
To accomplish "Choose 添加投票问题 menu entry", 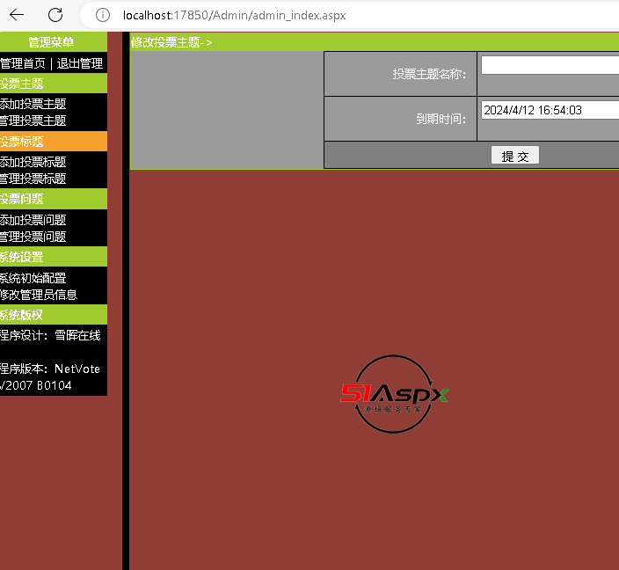I will (33, 220).
